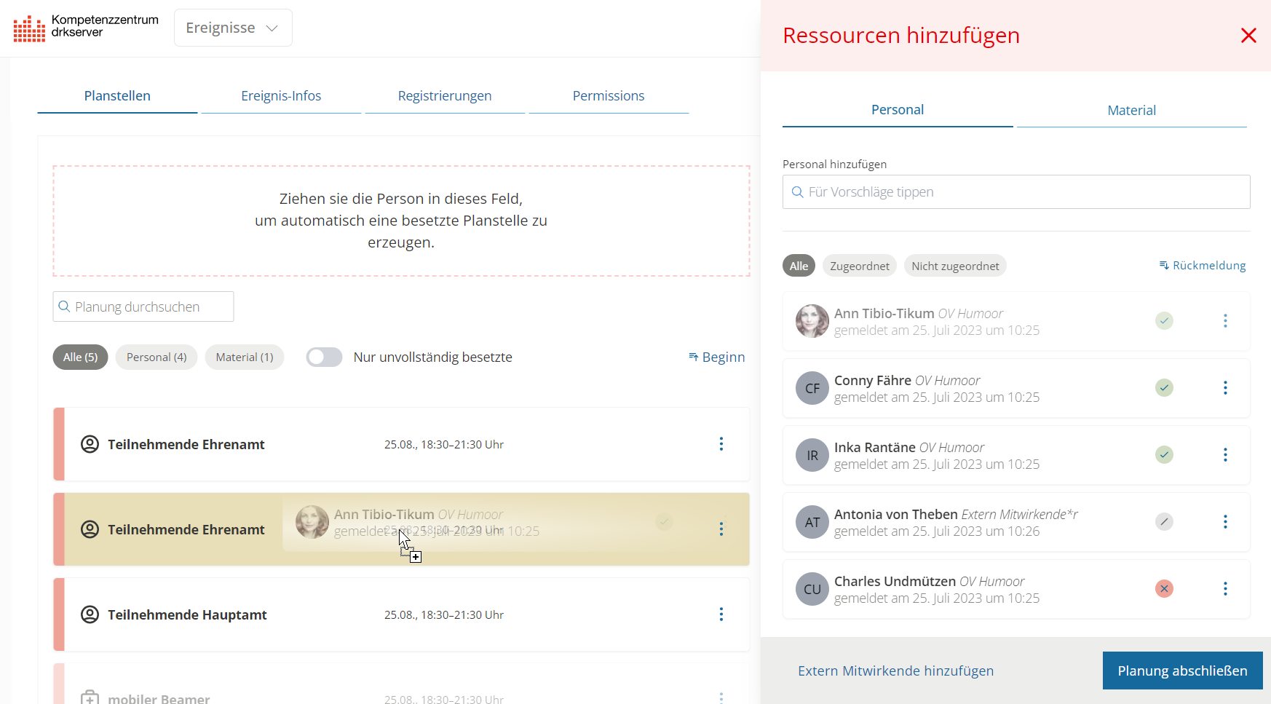Open three-dot menu for Inka Rantäne
The height and width of the screenshot is (704, 1271).
(x=1225, y=455)
